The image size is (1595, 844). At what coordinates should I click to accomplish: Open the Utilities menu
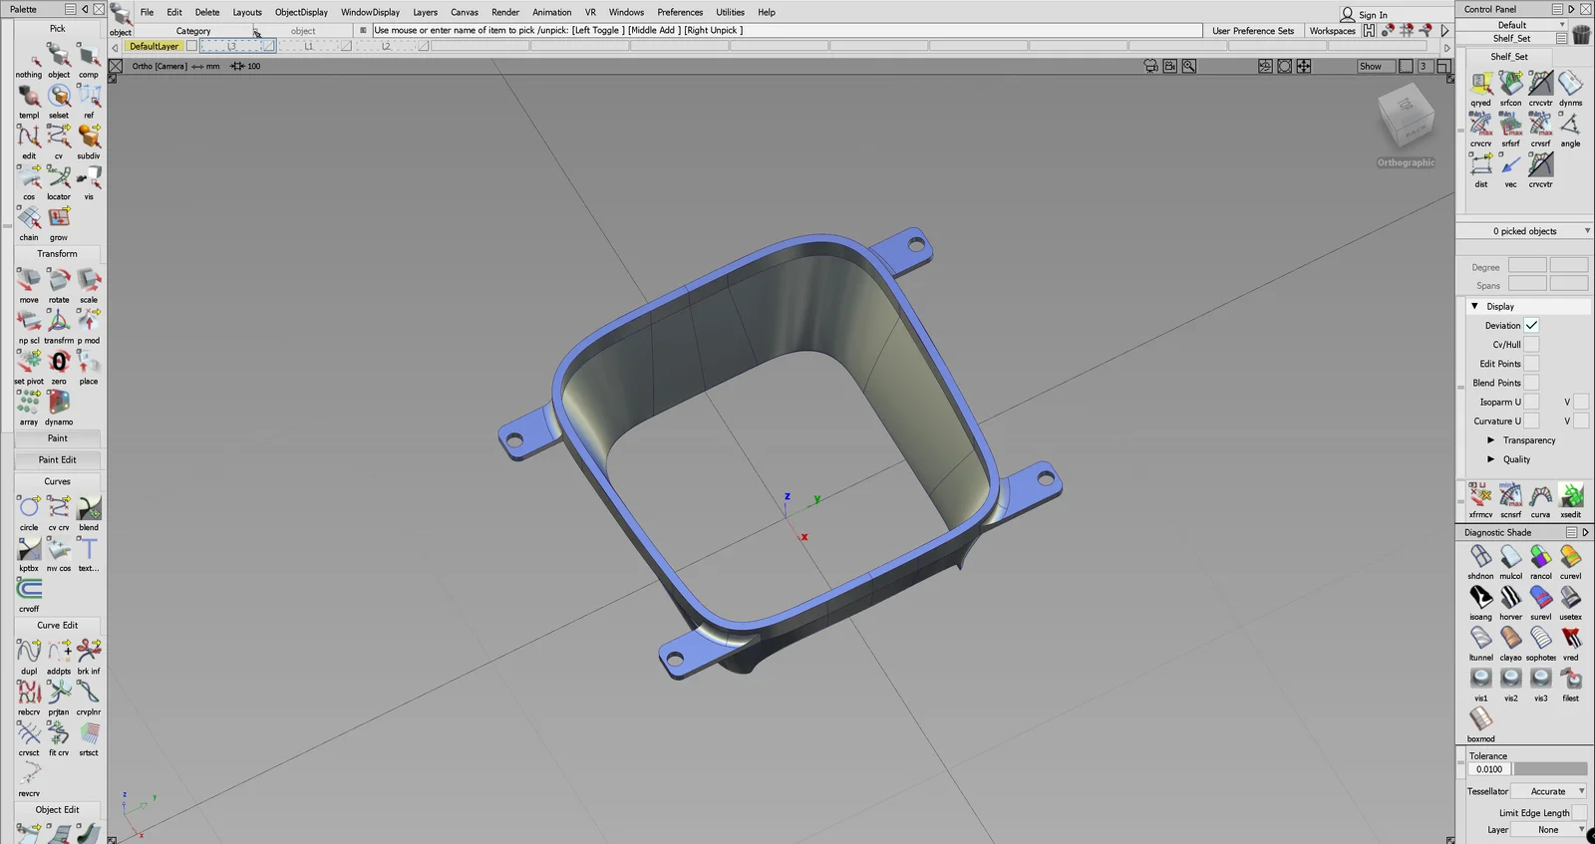pyautogui.click(x=730, y=12)
